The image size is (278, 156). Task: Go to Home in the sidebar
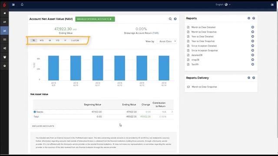click(5, 13)
